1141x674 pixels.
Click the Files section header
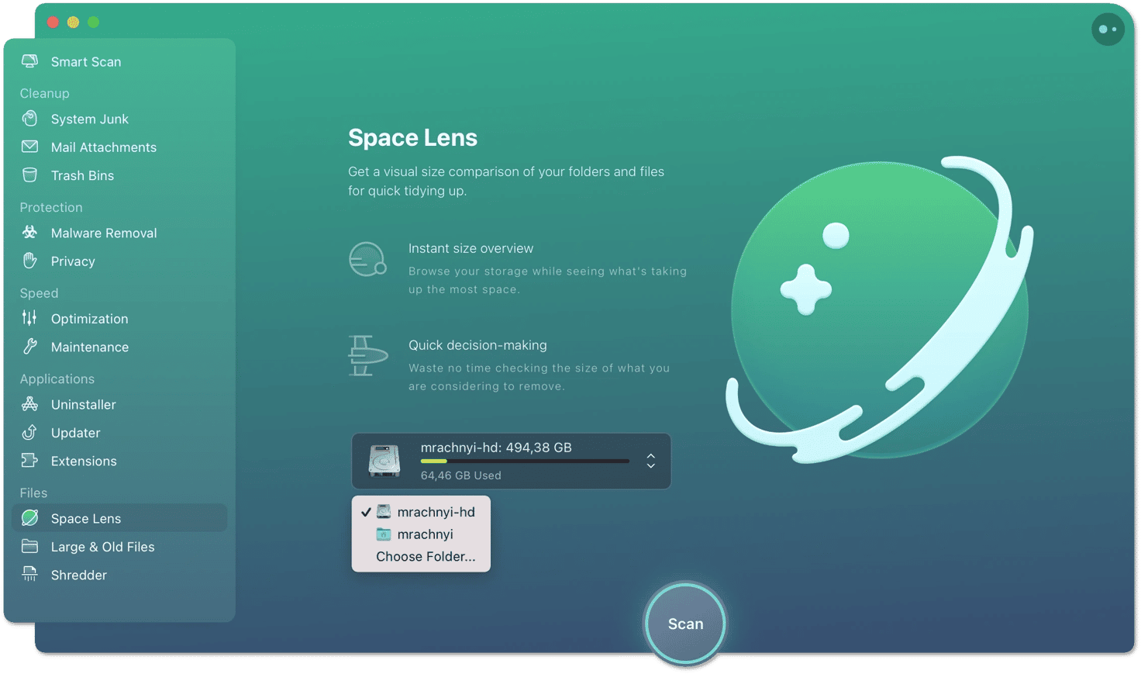click(x=33, y=493)
